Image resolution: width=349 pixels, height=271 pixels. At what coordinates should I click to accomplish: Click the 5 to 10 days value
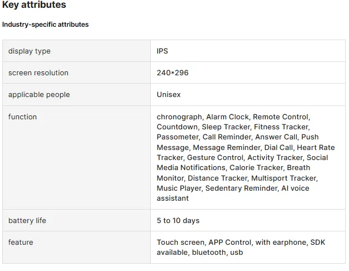pos(178,221)
